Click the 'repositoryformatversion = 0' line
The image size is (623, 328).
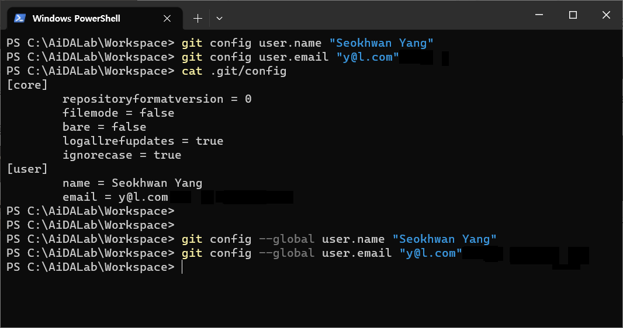[x=157, y=99]
